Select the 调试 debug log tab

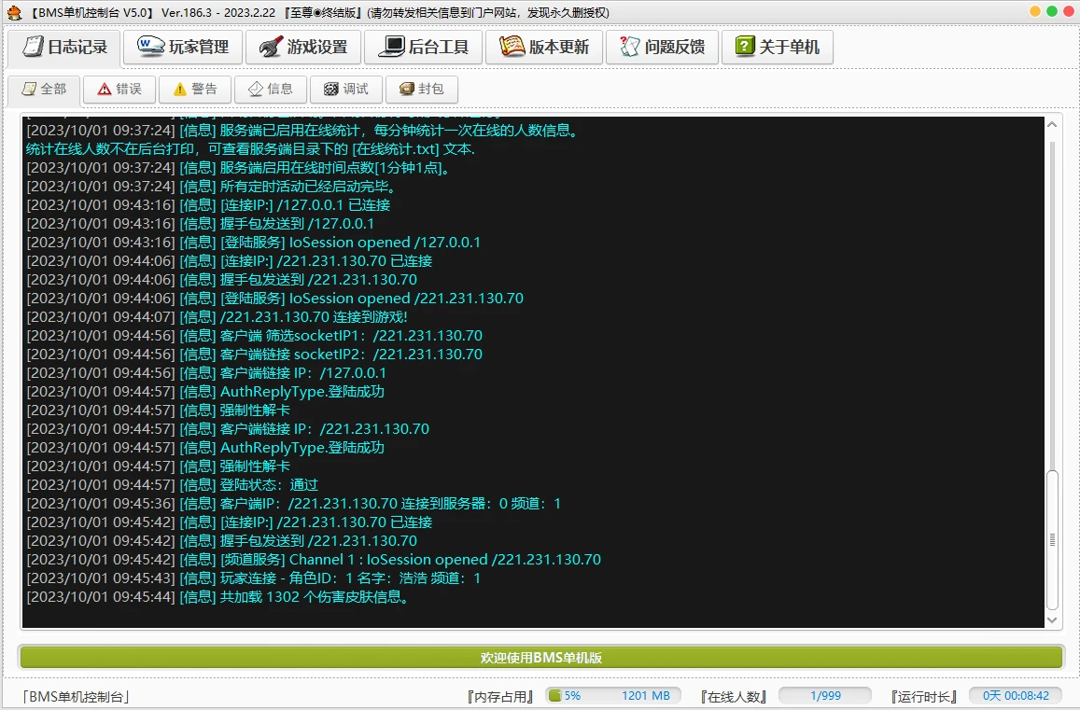coord(345,90)
